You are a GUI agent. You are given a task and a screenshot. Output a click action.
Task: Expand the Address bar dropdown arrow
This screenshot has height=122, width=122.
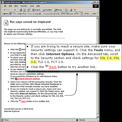point(81,14)
